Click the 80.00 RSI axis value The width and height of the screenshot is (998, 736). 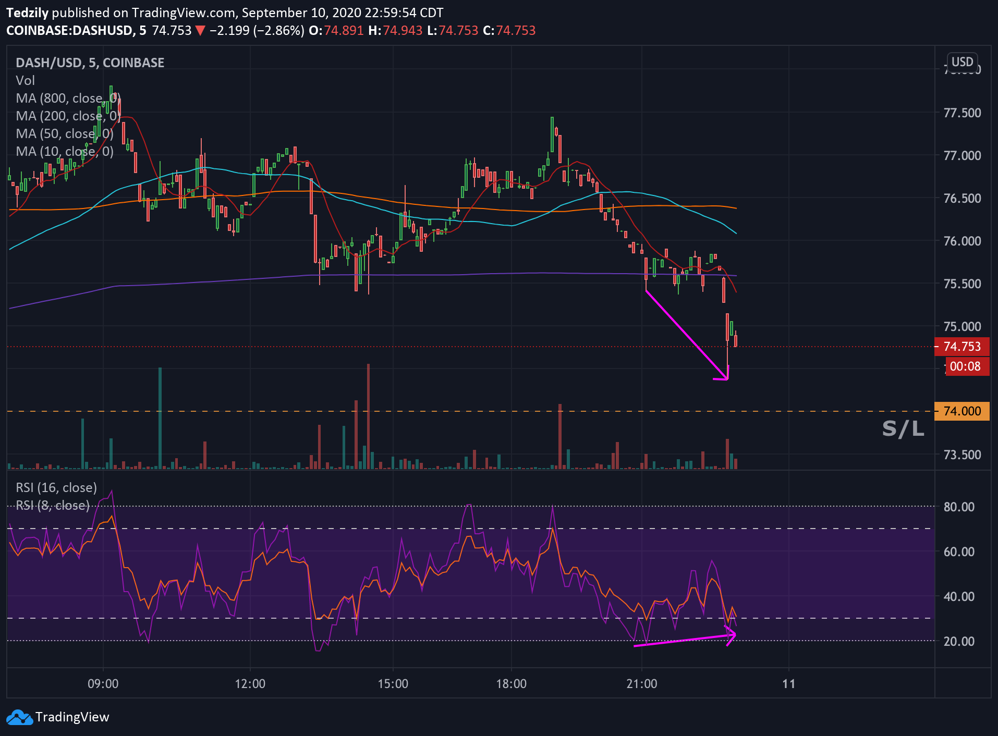959,507
